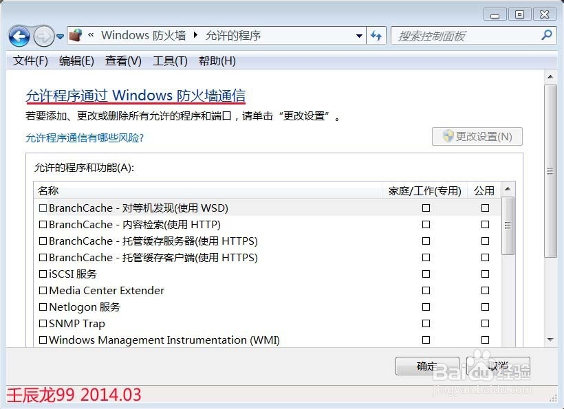The height and width of the screenshot is (409, 564).
Task: Check the Netlogon 服务 name checkbox
Action: pos(43,307)
